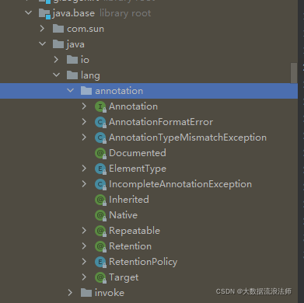
Task: Click the java.base library icon
Action: 44,13
